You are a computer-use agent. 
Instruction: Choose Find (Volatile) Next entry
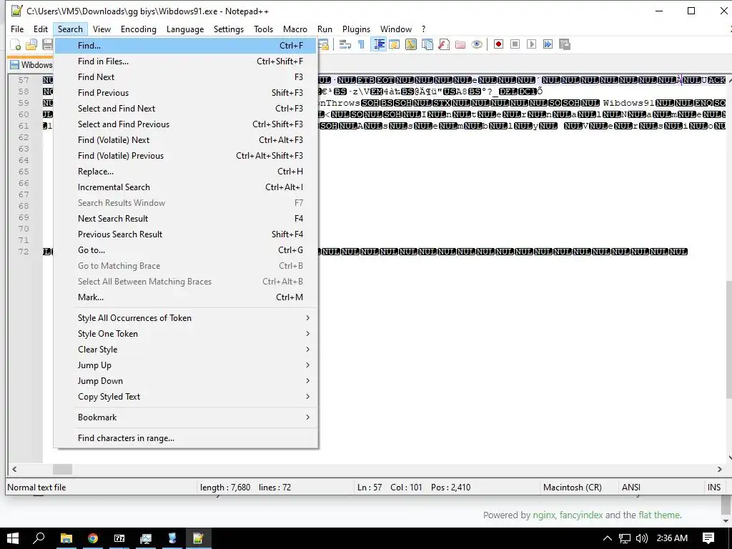(186, 140)
